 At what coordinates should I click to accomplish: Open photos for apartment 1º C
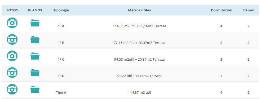(x=12, y=56)
